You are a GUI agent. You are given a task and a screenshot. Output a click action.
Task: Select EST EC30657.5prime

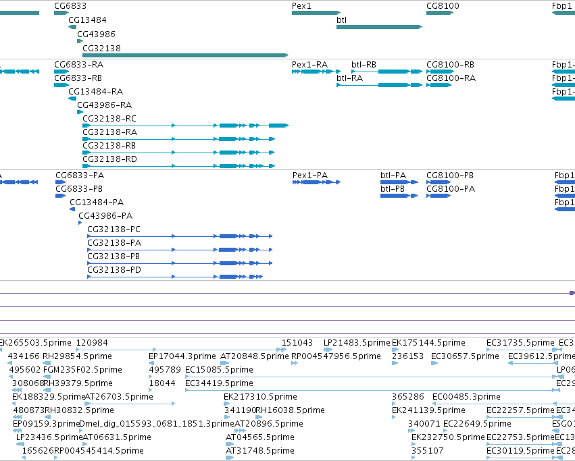point(466,356)
